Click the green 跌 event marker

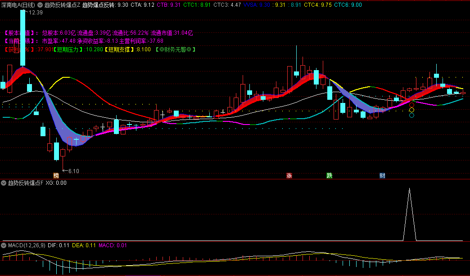(330, 175)
